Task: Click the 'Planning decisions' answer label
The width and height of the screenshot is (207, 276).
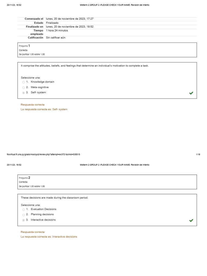Action: tap(42, 214)
